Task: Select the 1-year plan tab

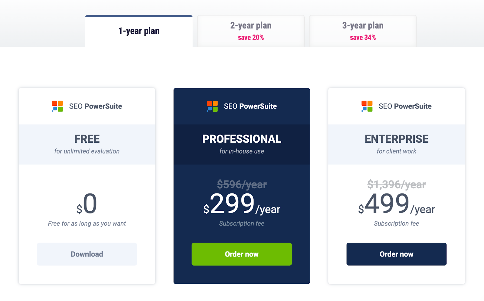Action: [139, 31]
